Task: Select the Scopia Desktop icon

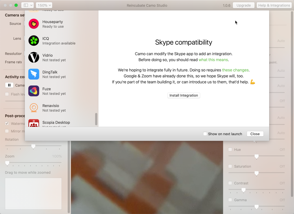Action: 34,123
